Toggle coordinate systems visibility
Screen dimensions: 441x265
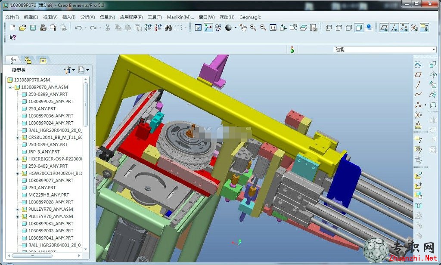(414, 28)
